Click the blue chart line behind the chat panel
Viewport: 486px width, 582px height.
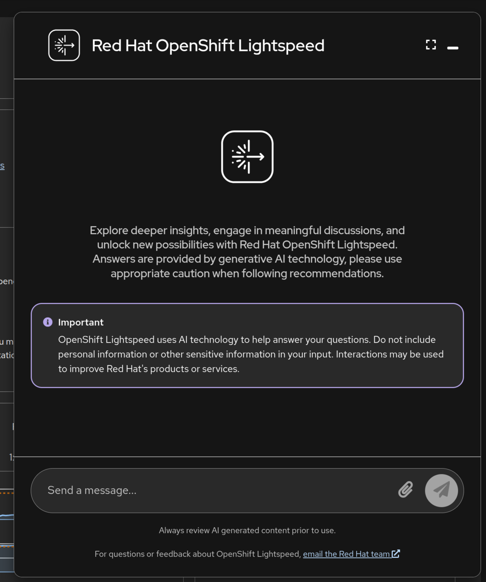(7, 516)
